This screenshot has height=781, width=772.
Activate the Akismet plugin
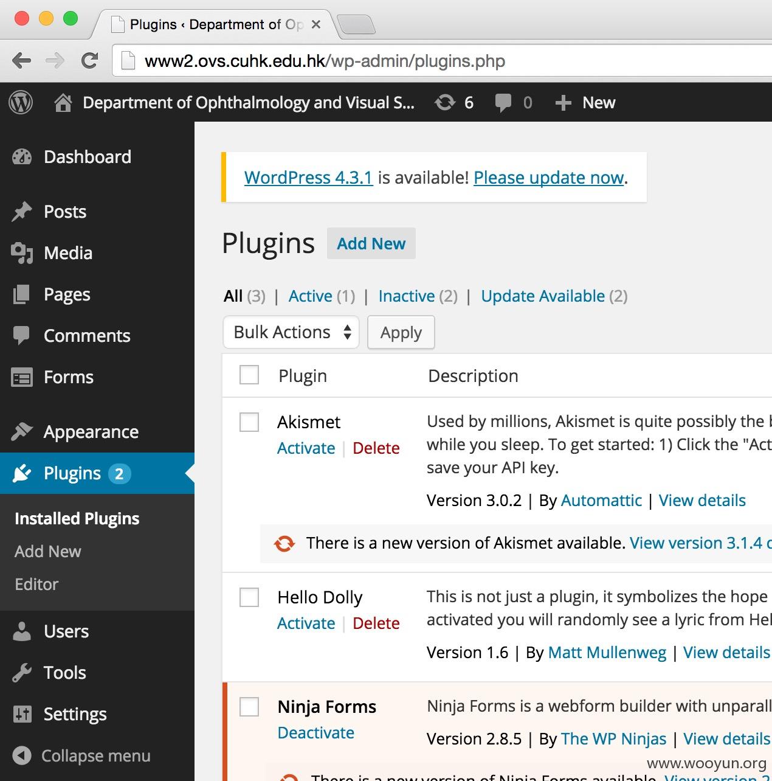click(x=306, y=448)
